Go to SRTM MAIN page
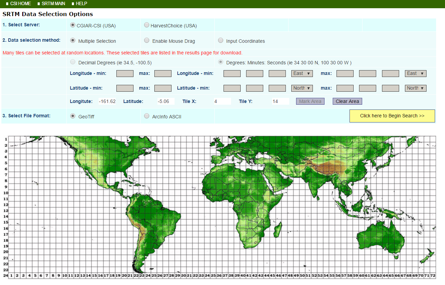Image resolution: width=445 pixels, height=285 pixels. click(53, 3)
